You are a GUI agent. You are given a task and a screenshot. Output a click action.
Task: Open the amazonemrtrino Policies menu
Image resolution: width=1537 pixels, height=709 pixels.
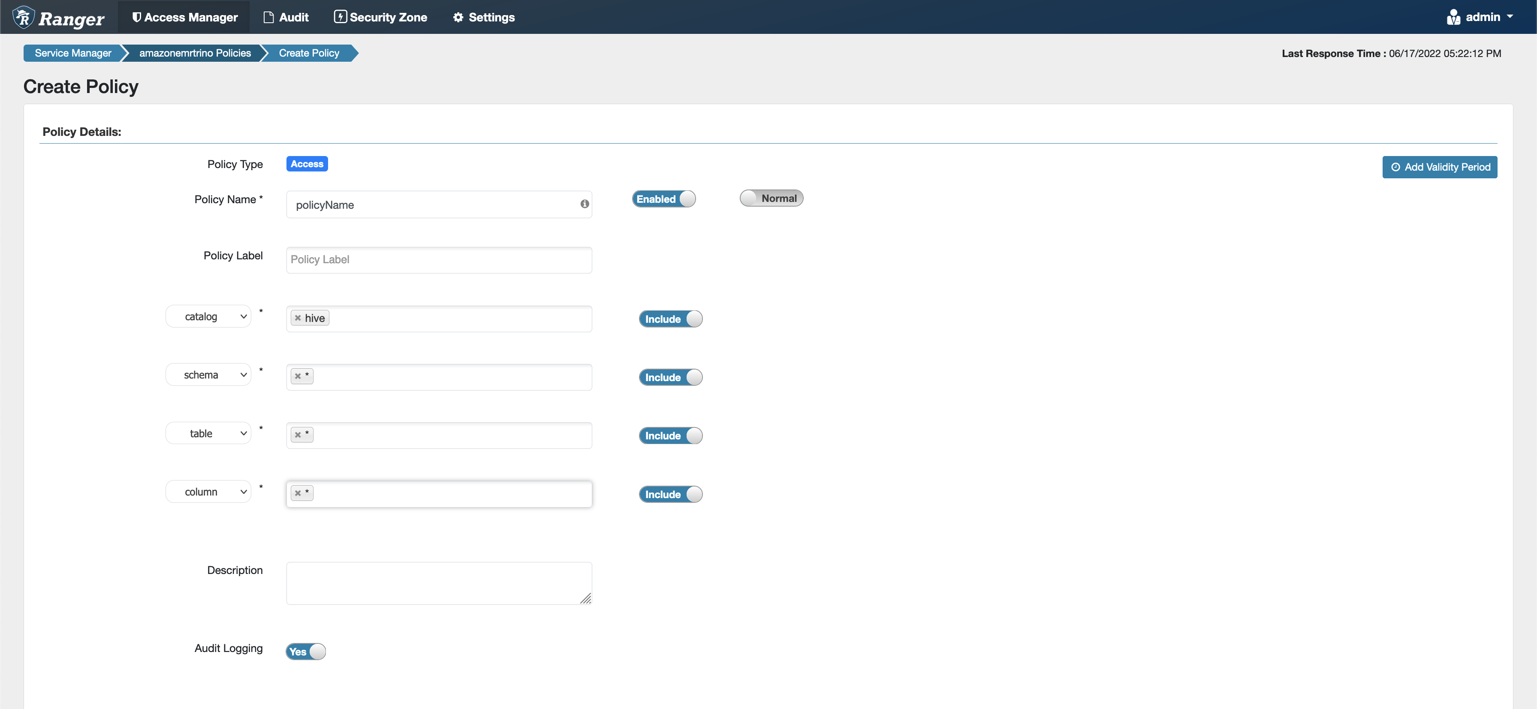coord(194,53)
